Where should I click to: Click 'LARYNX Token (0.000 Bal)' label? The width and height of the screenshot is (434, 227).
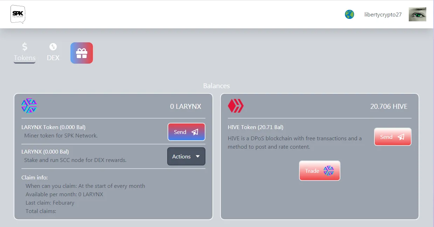(x=53, y=127)
